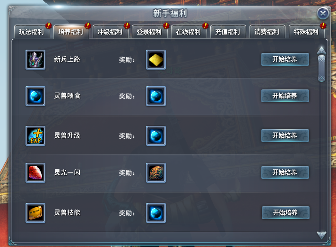Click the scrollbar up arrow
Viewport: 336px width, 247px height.
pos(321,51)
